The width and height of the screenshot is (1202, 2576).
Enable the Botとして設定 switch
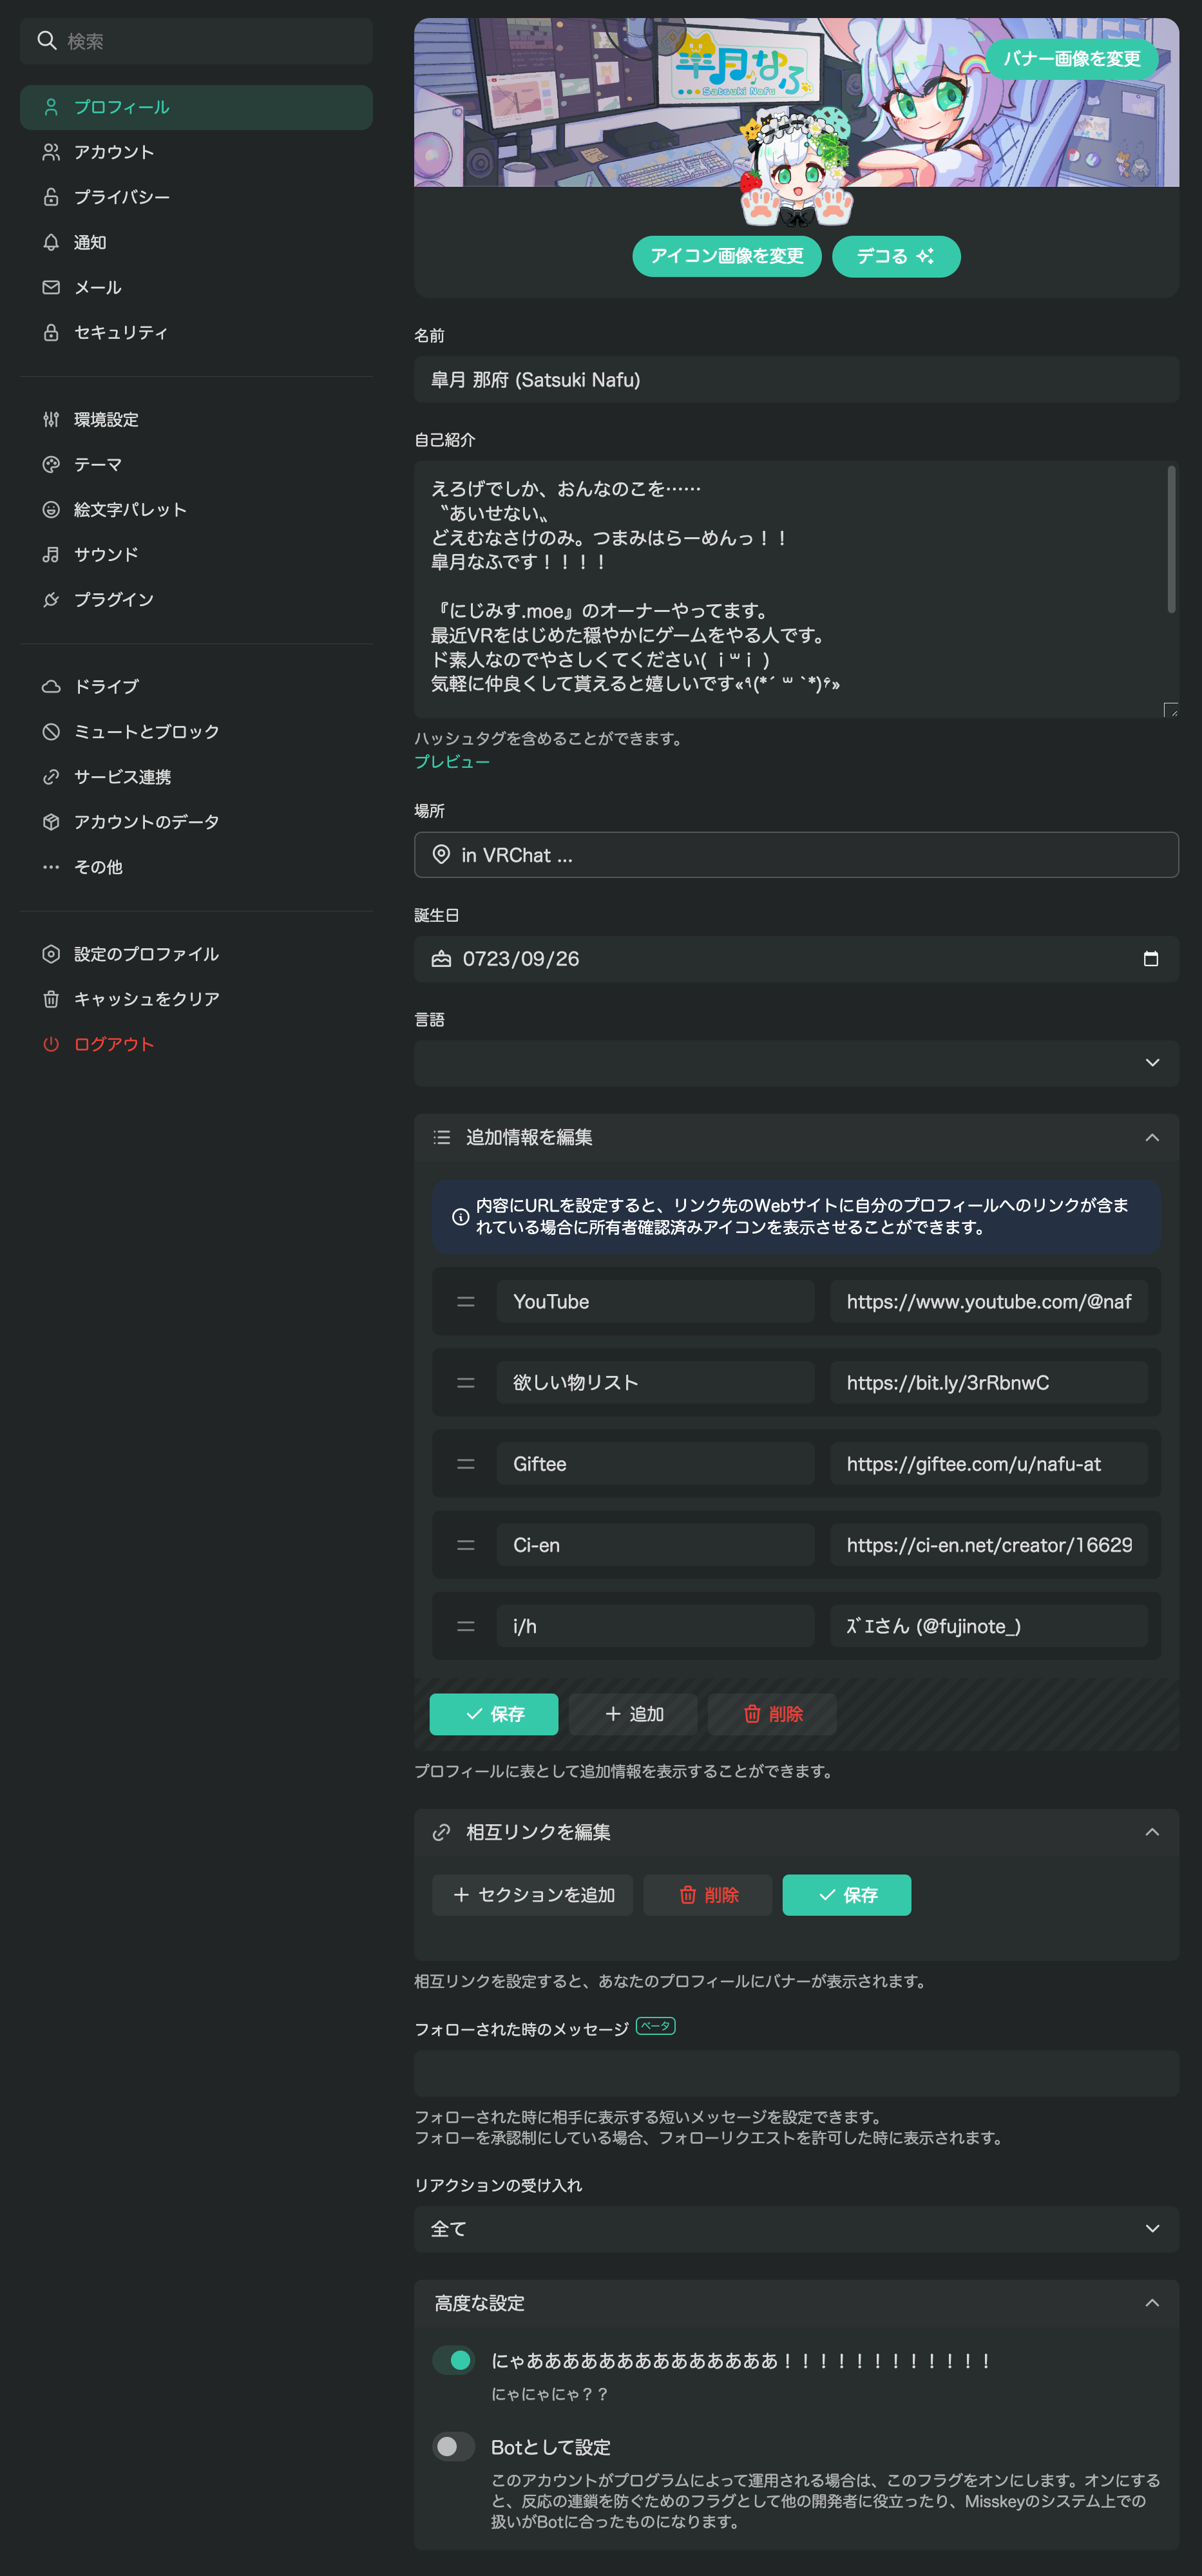[453, 2446]
